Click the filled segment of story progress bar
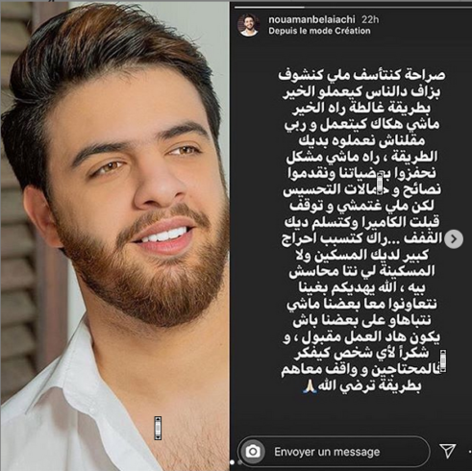Viewport: 472px width, 471px height. [x=268, y=7]
